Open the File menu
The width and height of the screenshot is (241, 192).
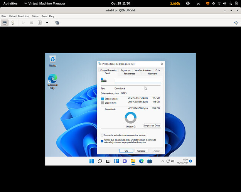pyautogui.click(x=3, y=16)
